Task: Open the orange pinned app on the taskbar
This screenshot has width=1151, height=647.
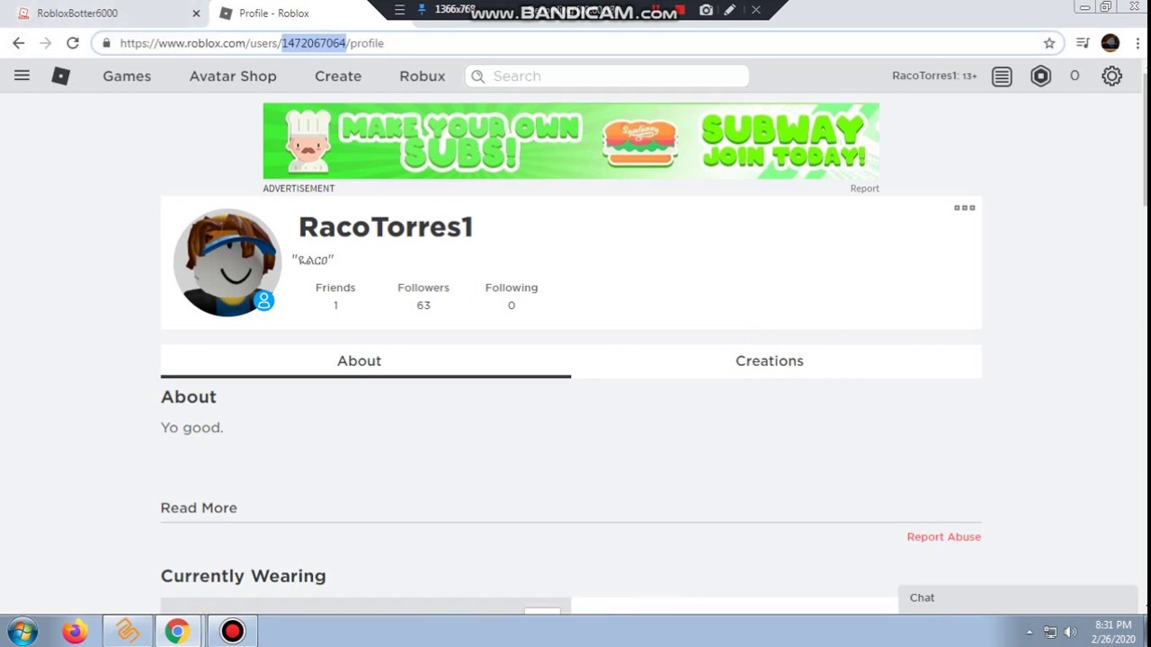Action: (x=127, y=632)
